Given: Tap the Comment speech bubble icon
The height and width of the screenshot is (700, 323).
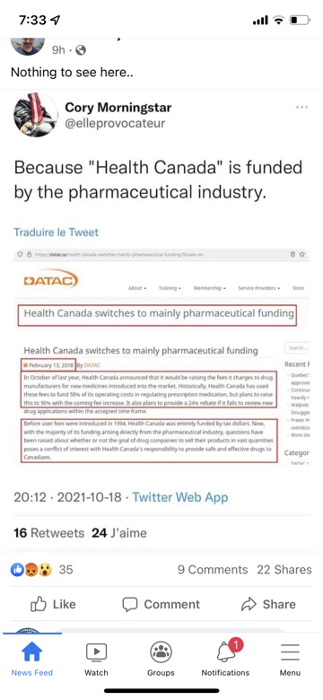Looking at the screenshot, I should click(x=129, y=605).
